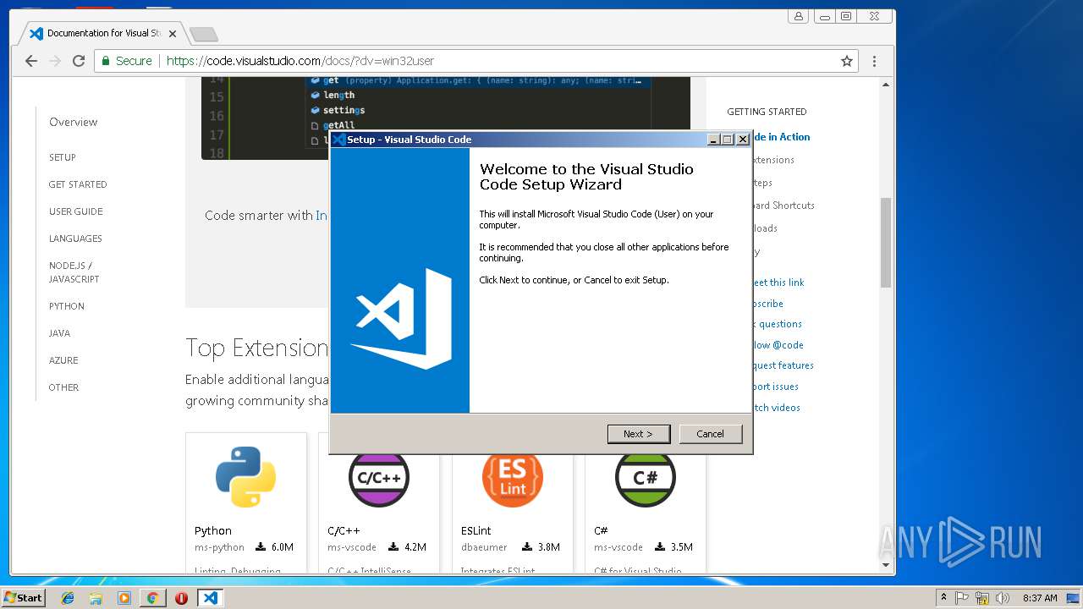
Task: Open GET STARTED in docs sidebar
Action: coord(78,184)
